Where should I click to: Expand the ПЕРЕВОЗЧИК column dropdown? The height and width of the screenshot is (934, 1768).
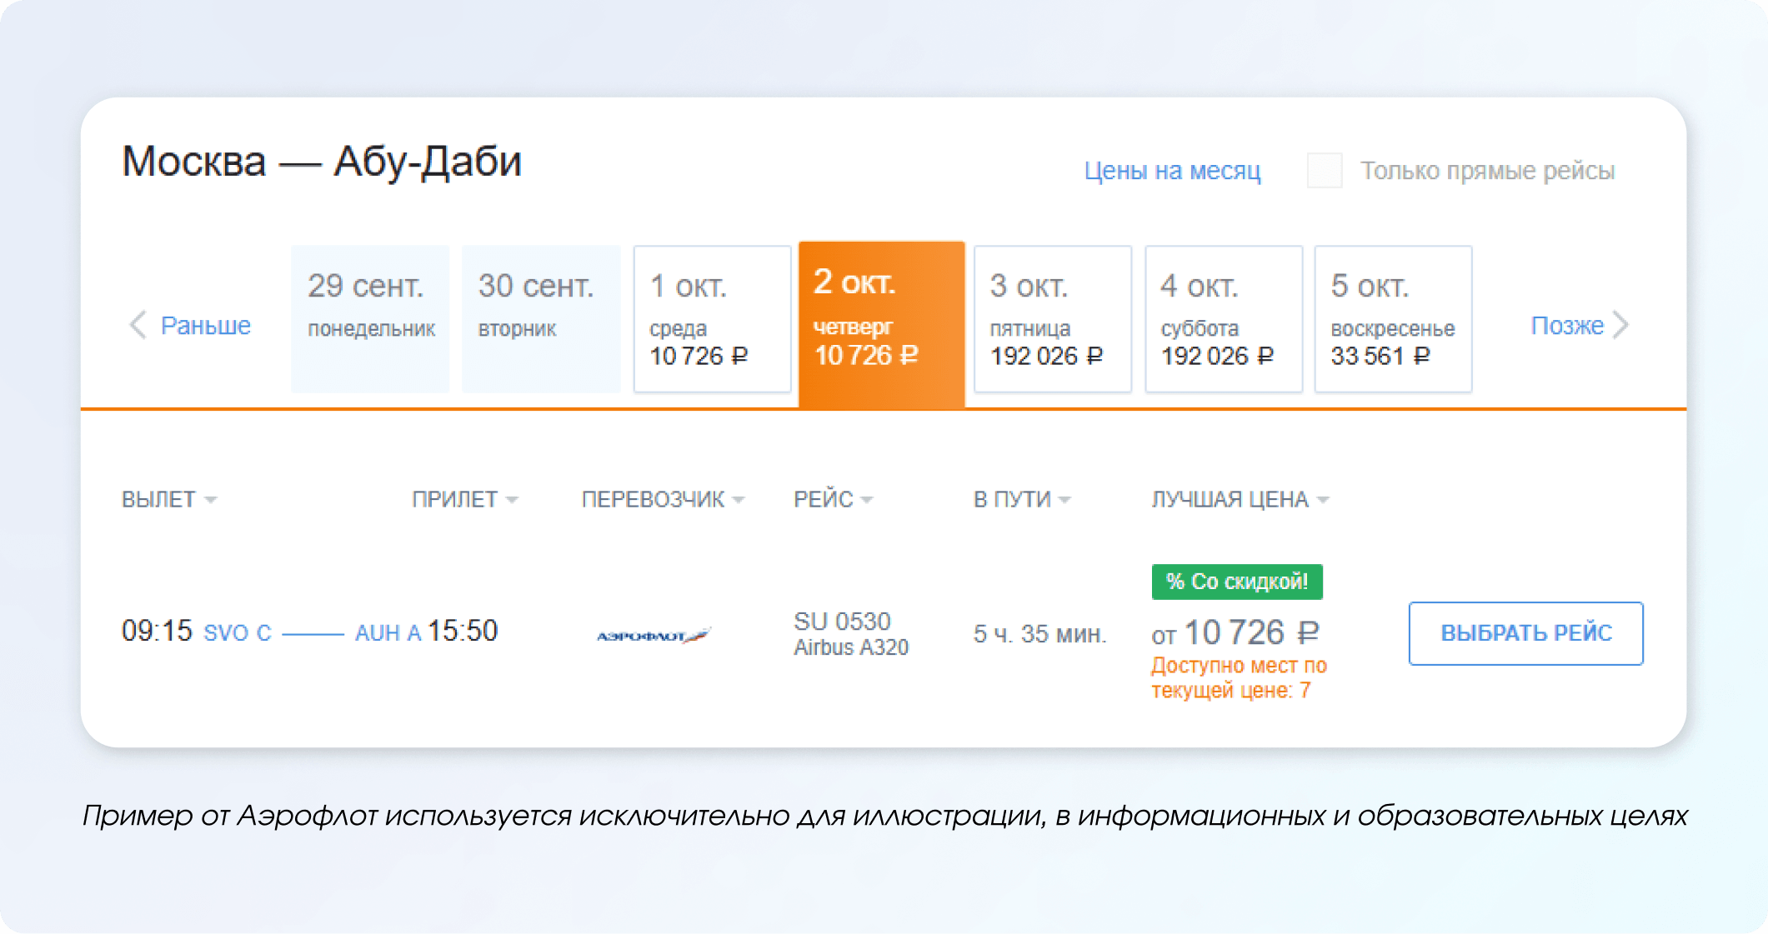point(666,499)
